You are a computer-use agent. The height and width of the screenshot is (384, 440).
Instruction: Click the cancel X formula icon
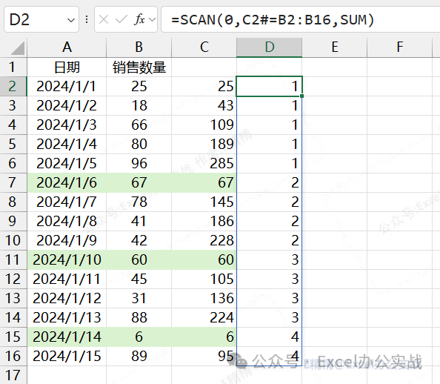tap(104, 20)
